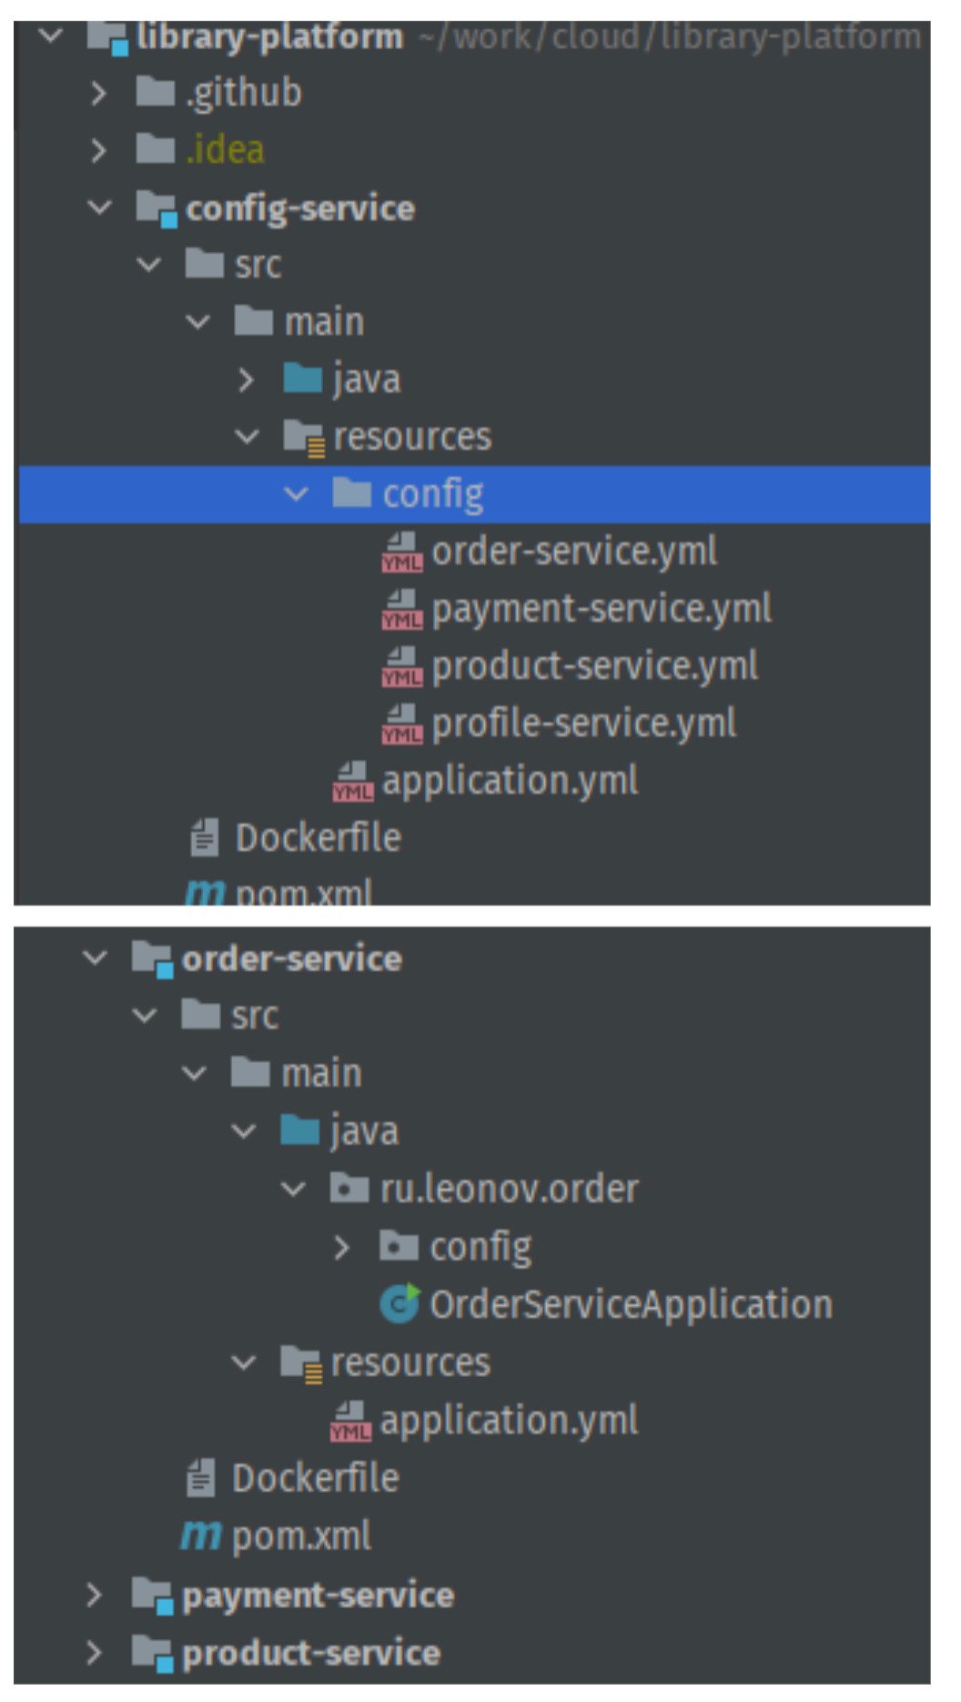Select 'application.yml' label under order-service resources
Viewport: 961px width, 1702px height.
point(510,1421)
